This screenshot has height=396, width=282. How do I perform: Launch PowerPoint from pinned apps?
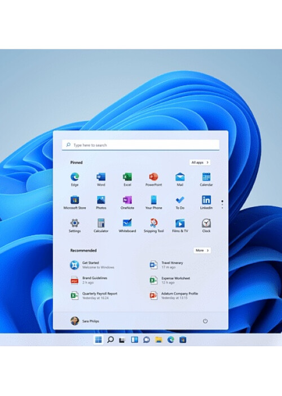click(x=153, y=179)
